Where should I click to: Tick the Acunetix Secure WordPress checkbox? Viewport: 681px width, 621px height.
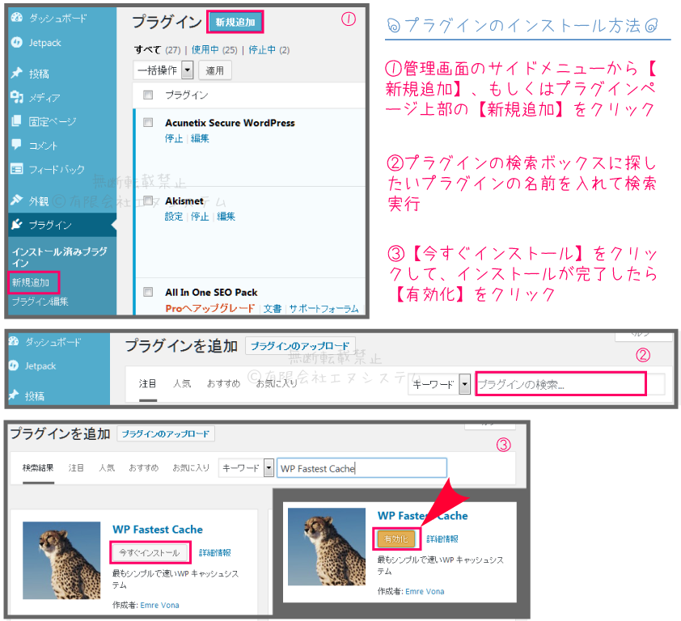(148, 122)
